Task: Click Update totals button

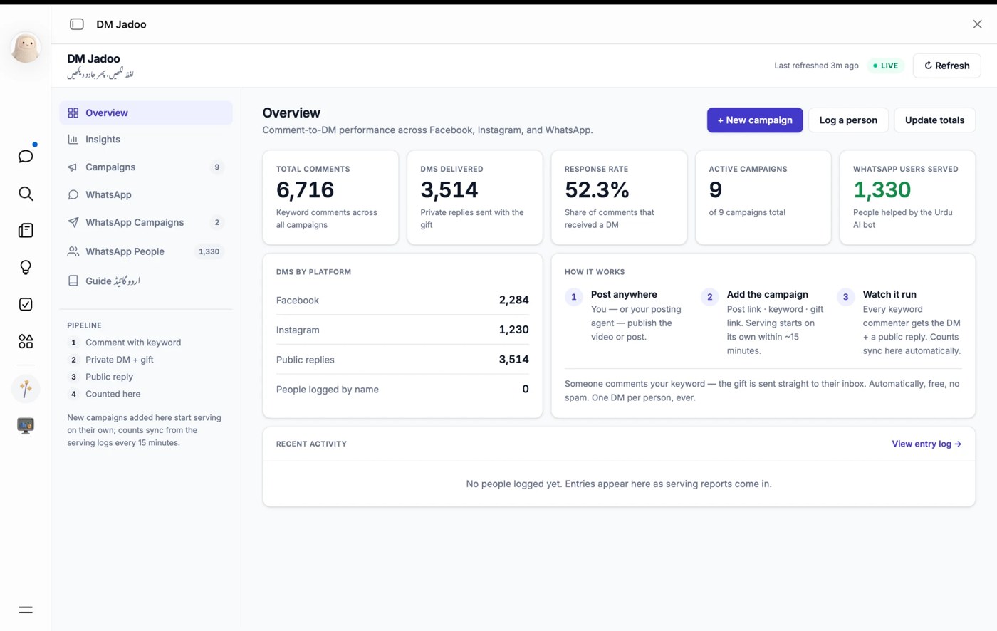Action: 934,120
